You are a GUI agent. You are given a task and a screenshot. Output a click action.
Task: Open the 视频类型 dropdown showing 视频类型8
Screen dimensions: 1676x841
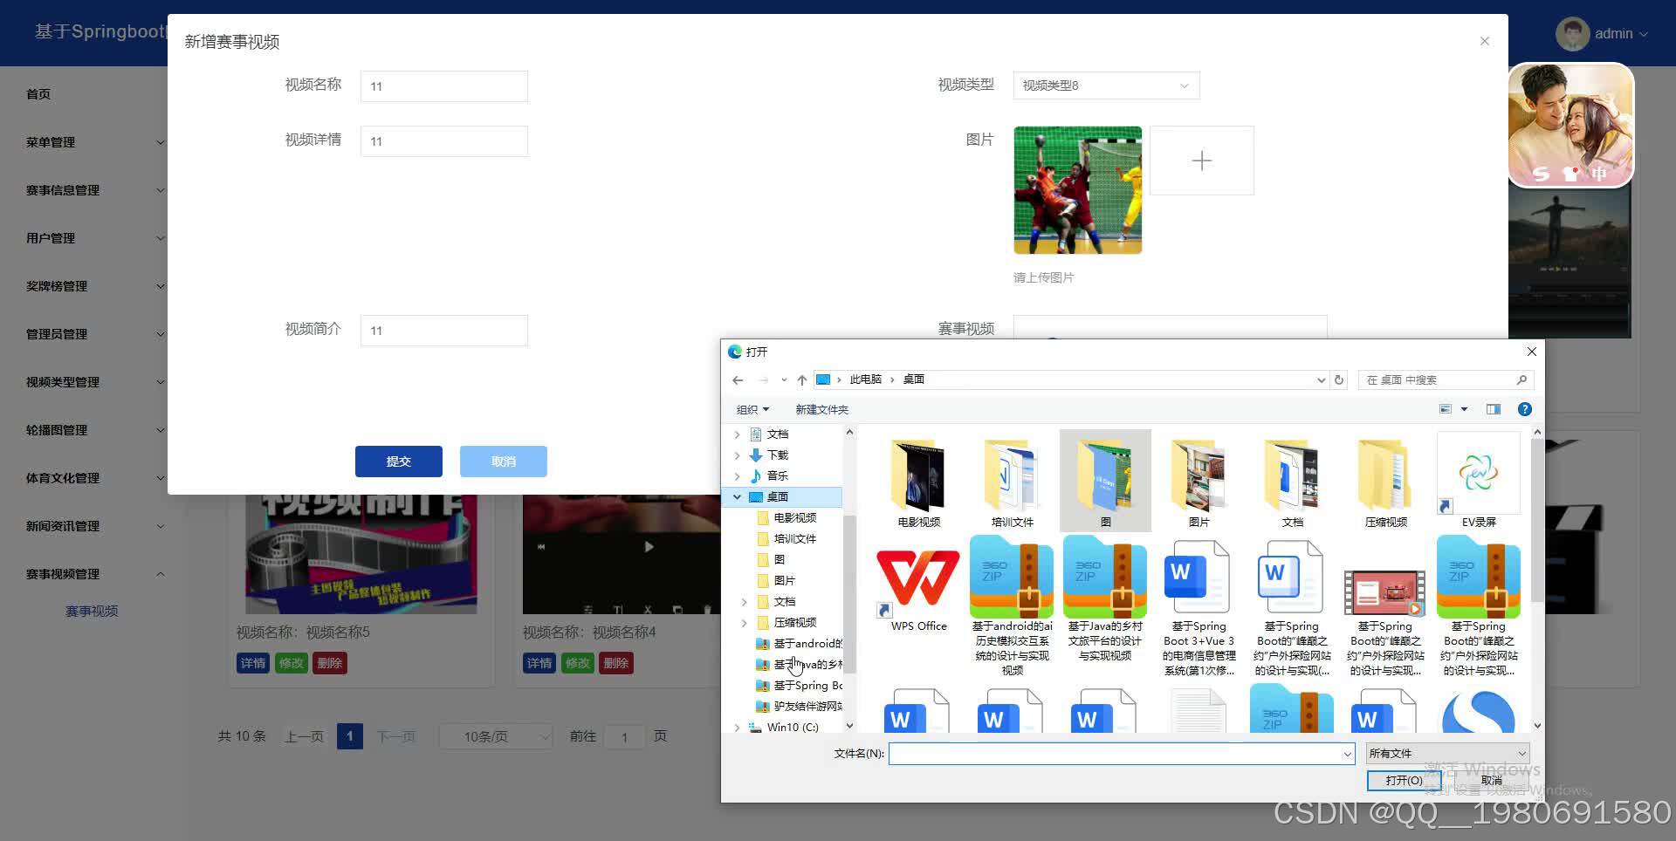[1104, 85]
